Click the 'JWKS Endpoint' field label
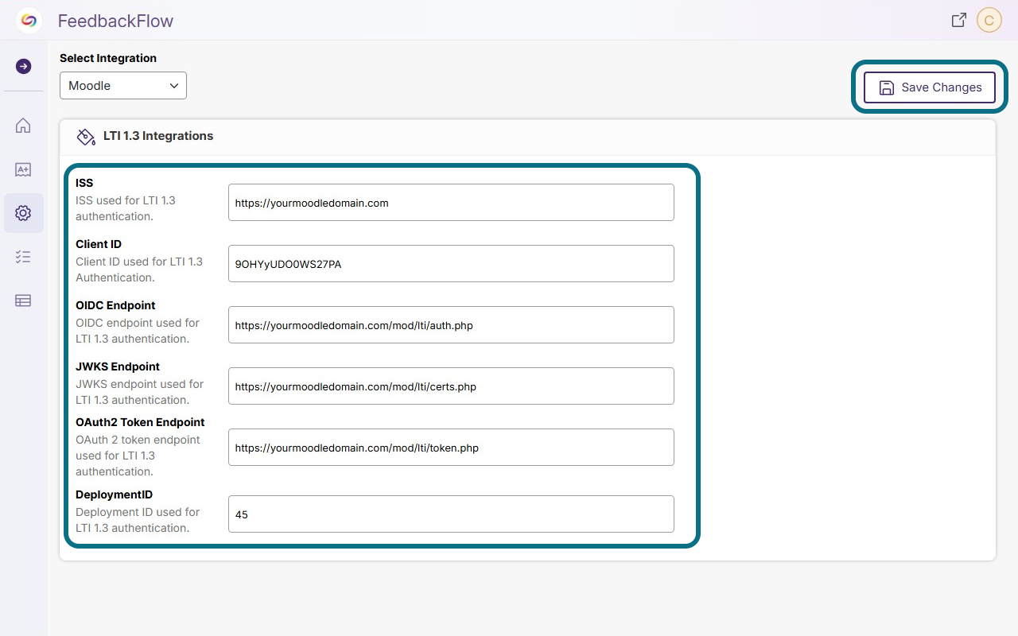1018x636 pixels. pyautogui.click(x=118, y=366)
